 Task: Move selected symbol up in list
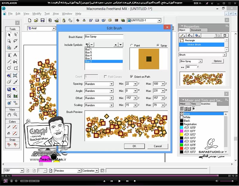[116, 45]
